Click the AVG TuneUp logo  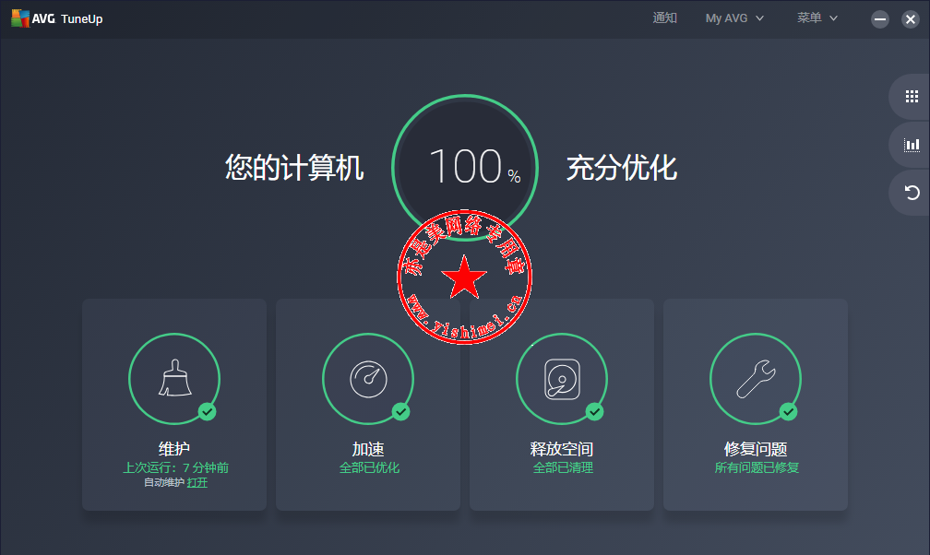point(56,19)
